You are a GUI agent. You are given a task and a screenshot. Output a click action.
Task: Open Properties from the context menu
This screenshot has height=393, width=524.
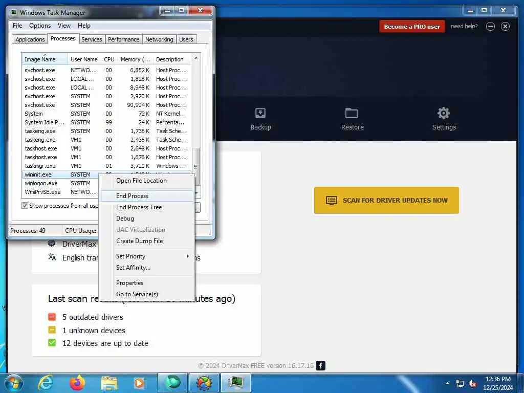click(x=147, y=283)
